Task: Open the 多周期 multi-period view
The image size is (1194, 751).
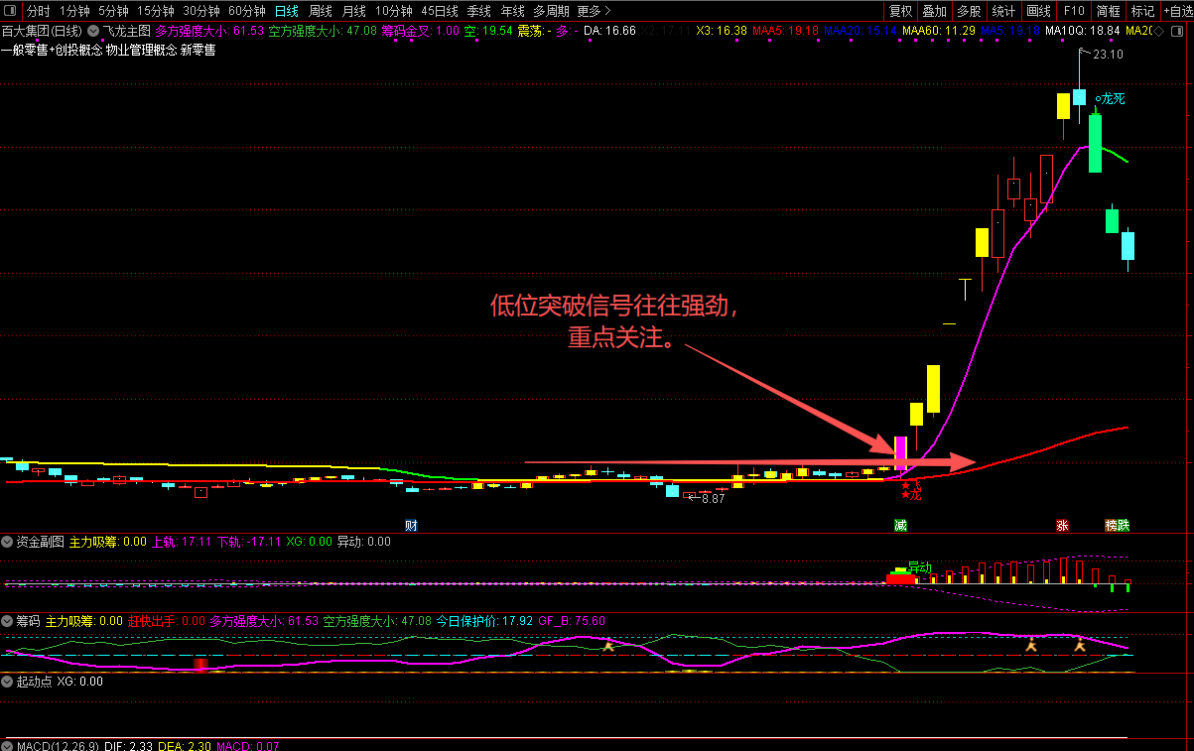Action: click(x=551, y=11)
